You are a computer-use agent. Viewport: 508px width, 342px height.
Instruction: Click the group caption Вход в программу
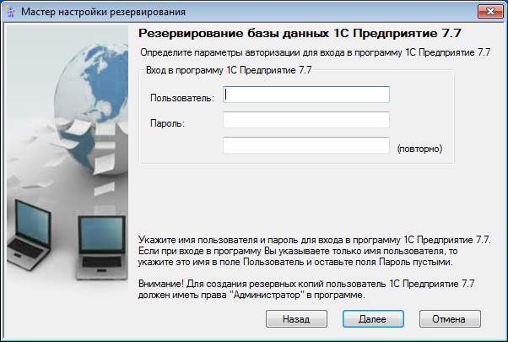coord(229,70)
